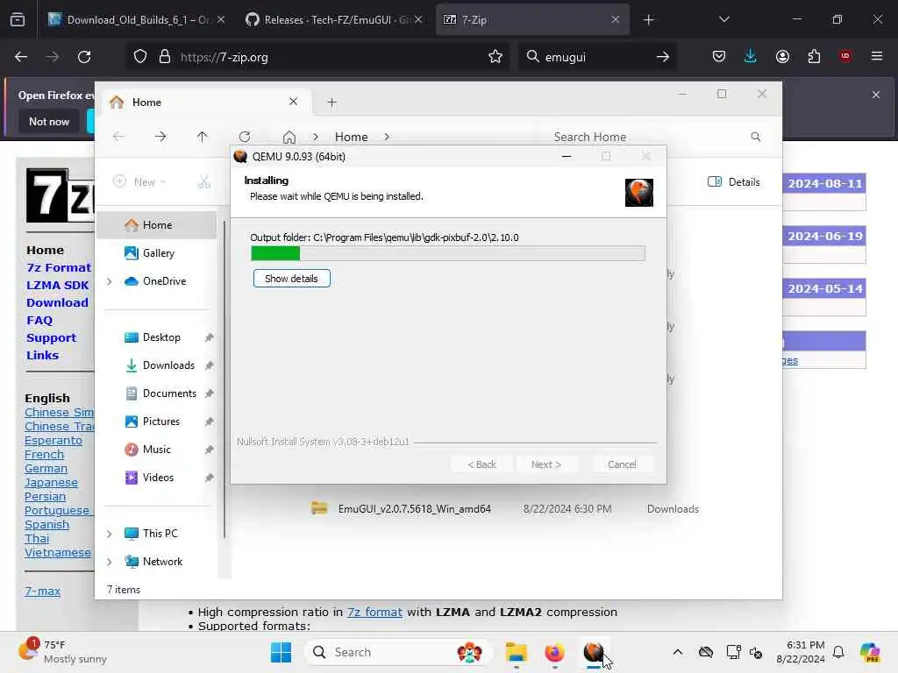Minimize the QEMU installer window
898x673 pixels.
point(567,156)
